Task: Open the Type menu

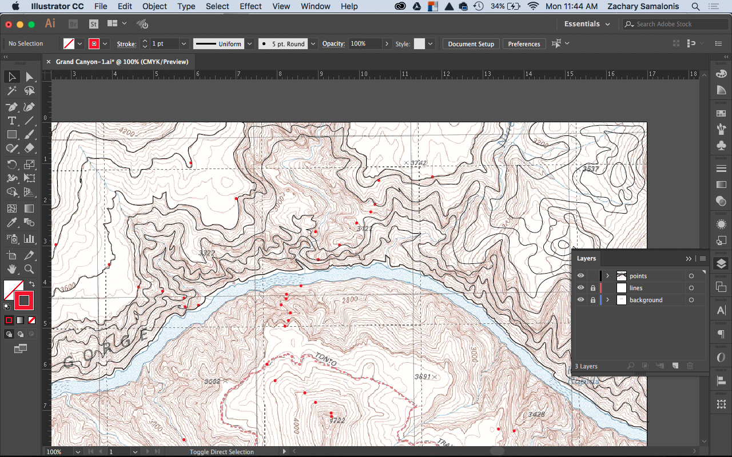Action: pyautogui.click(x=186, y=6)
